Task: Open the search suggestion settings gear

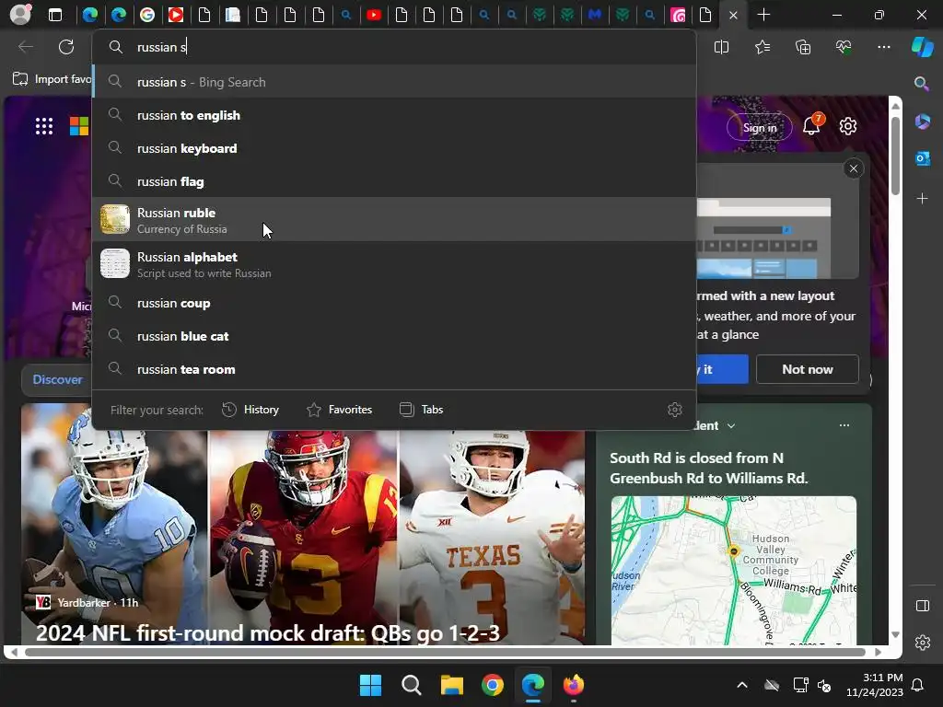Action: coord(675,410)
